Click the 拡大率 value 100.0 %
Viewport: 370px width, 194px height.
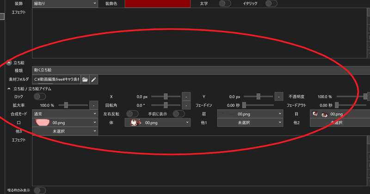[47, 106]
